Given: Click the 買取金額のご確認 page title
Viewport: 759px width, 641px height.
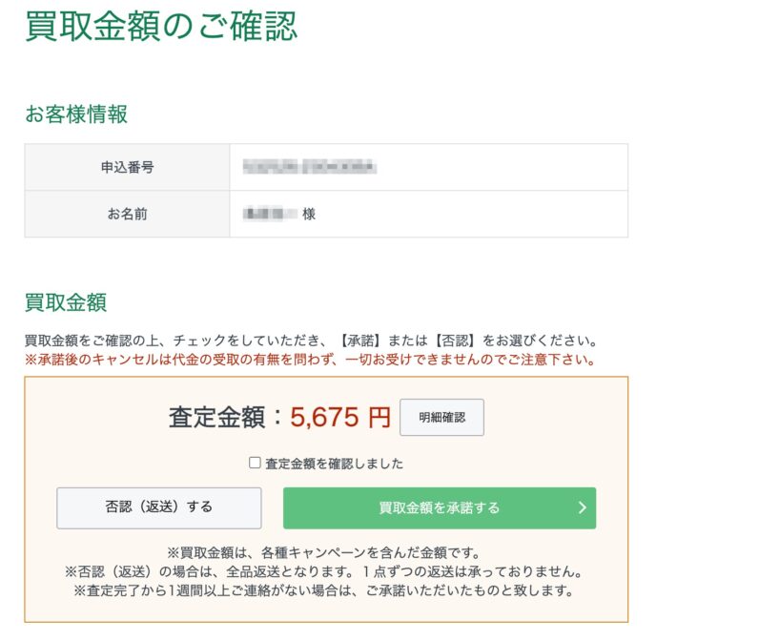Looking at the screenshot, I should tap(161, 26).
